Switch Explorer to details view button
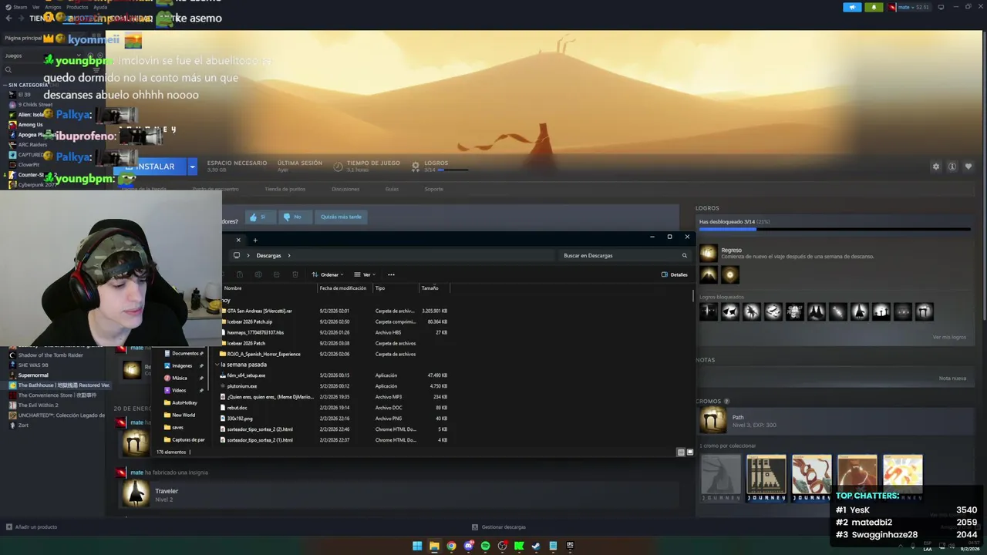Viewport: 987px width, 555px height. point(681,452)
